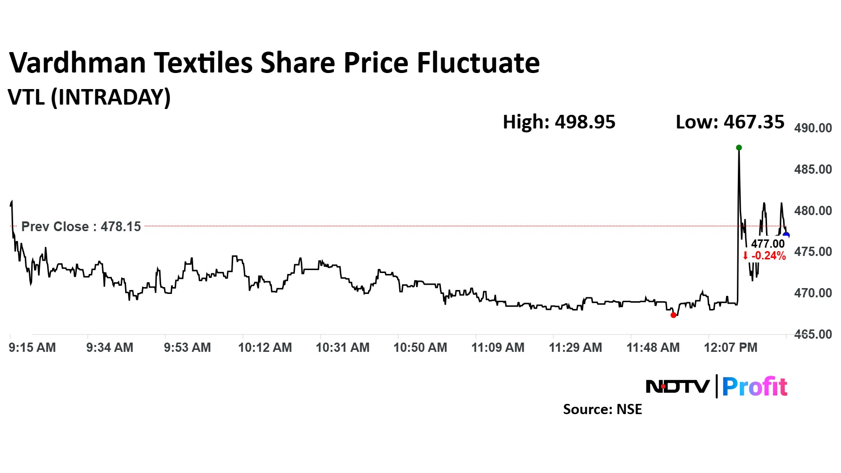The width and height of the screenshot is (841, 473).
Task: Click the -0.24% change value
Action: 768,256
